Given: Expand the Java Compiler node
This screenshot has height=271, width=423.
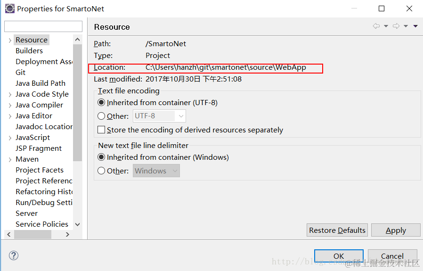Looking at the screenshot, I should point(10,106).
